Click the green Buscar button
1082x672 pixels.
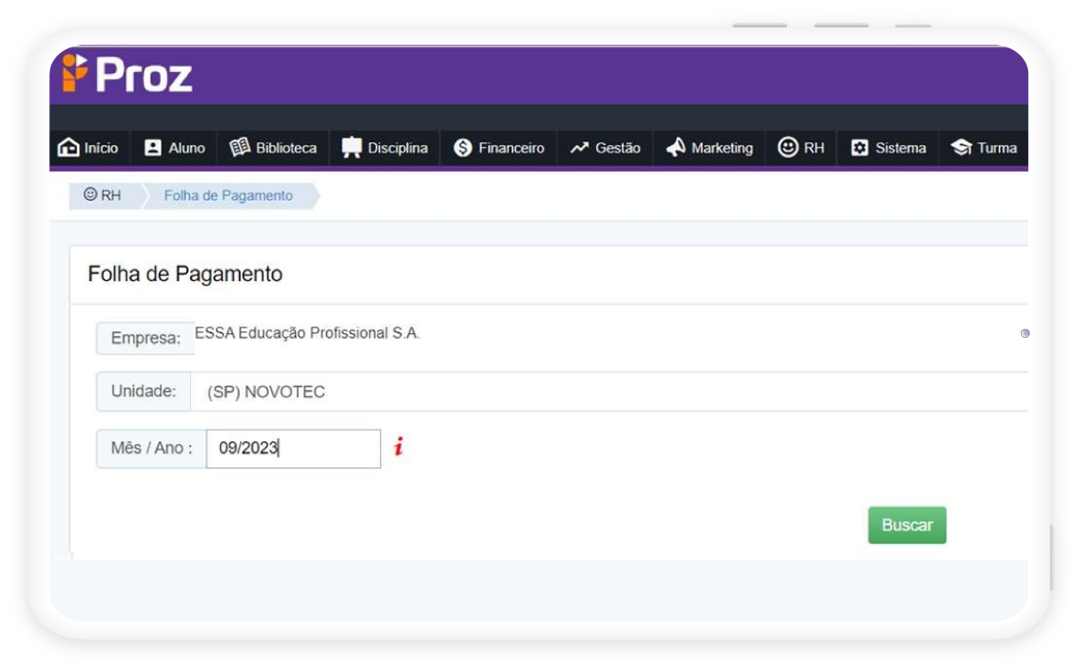[x=907, y=525]
